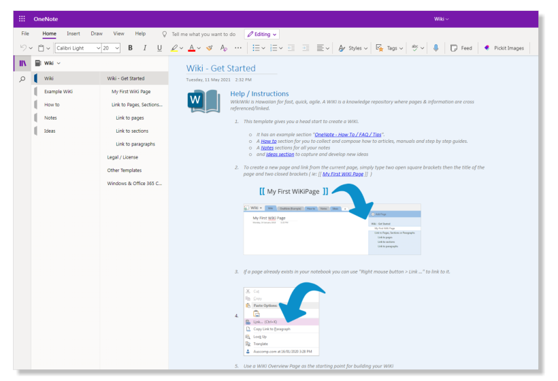Viewport: 558px width, 381px height.
Task: Follow the My First WiKi Page link in step 2
Action: pos(343,174)
